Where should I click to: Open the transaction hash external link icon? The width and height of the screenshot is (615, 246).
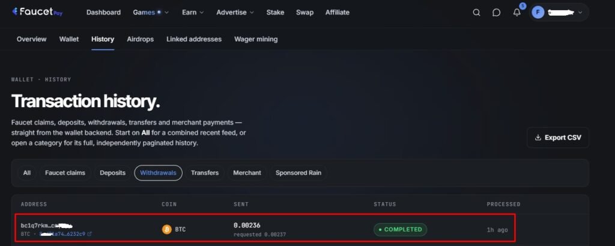coord(89,234)
